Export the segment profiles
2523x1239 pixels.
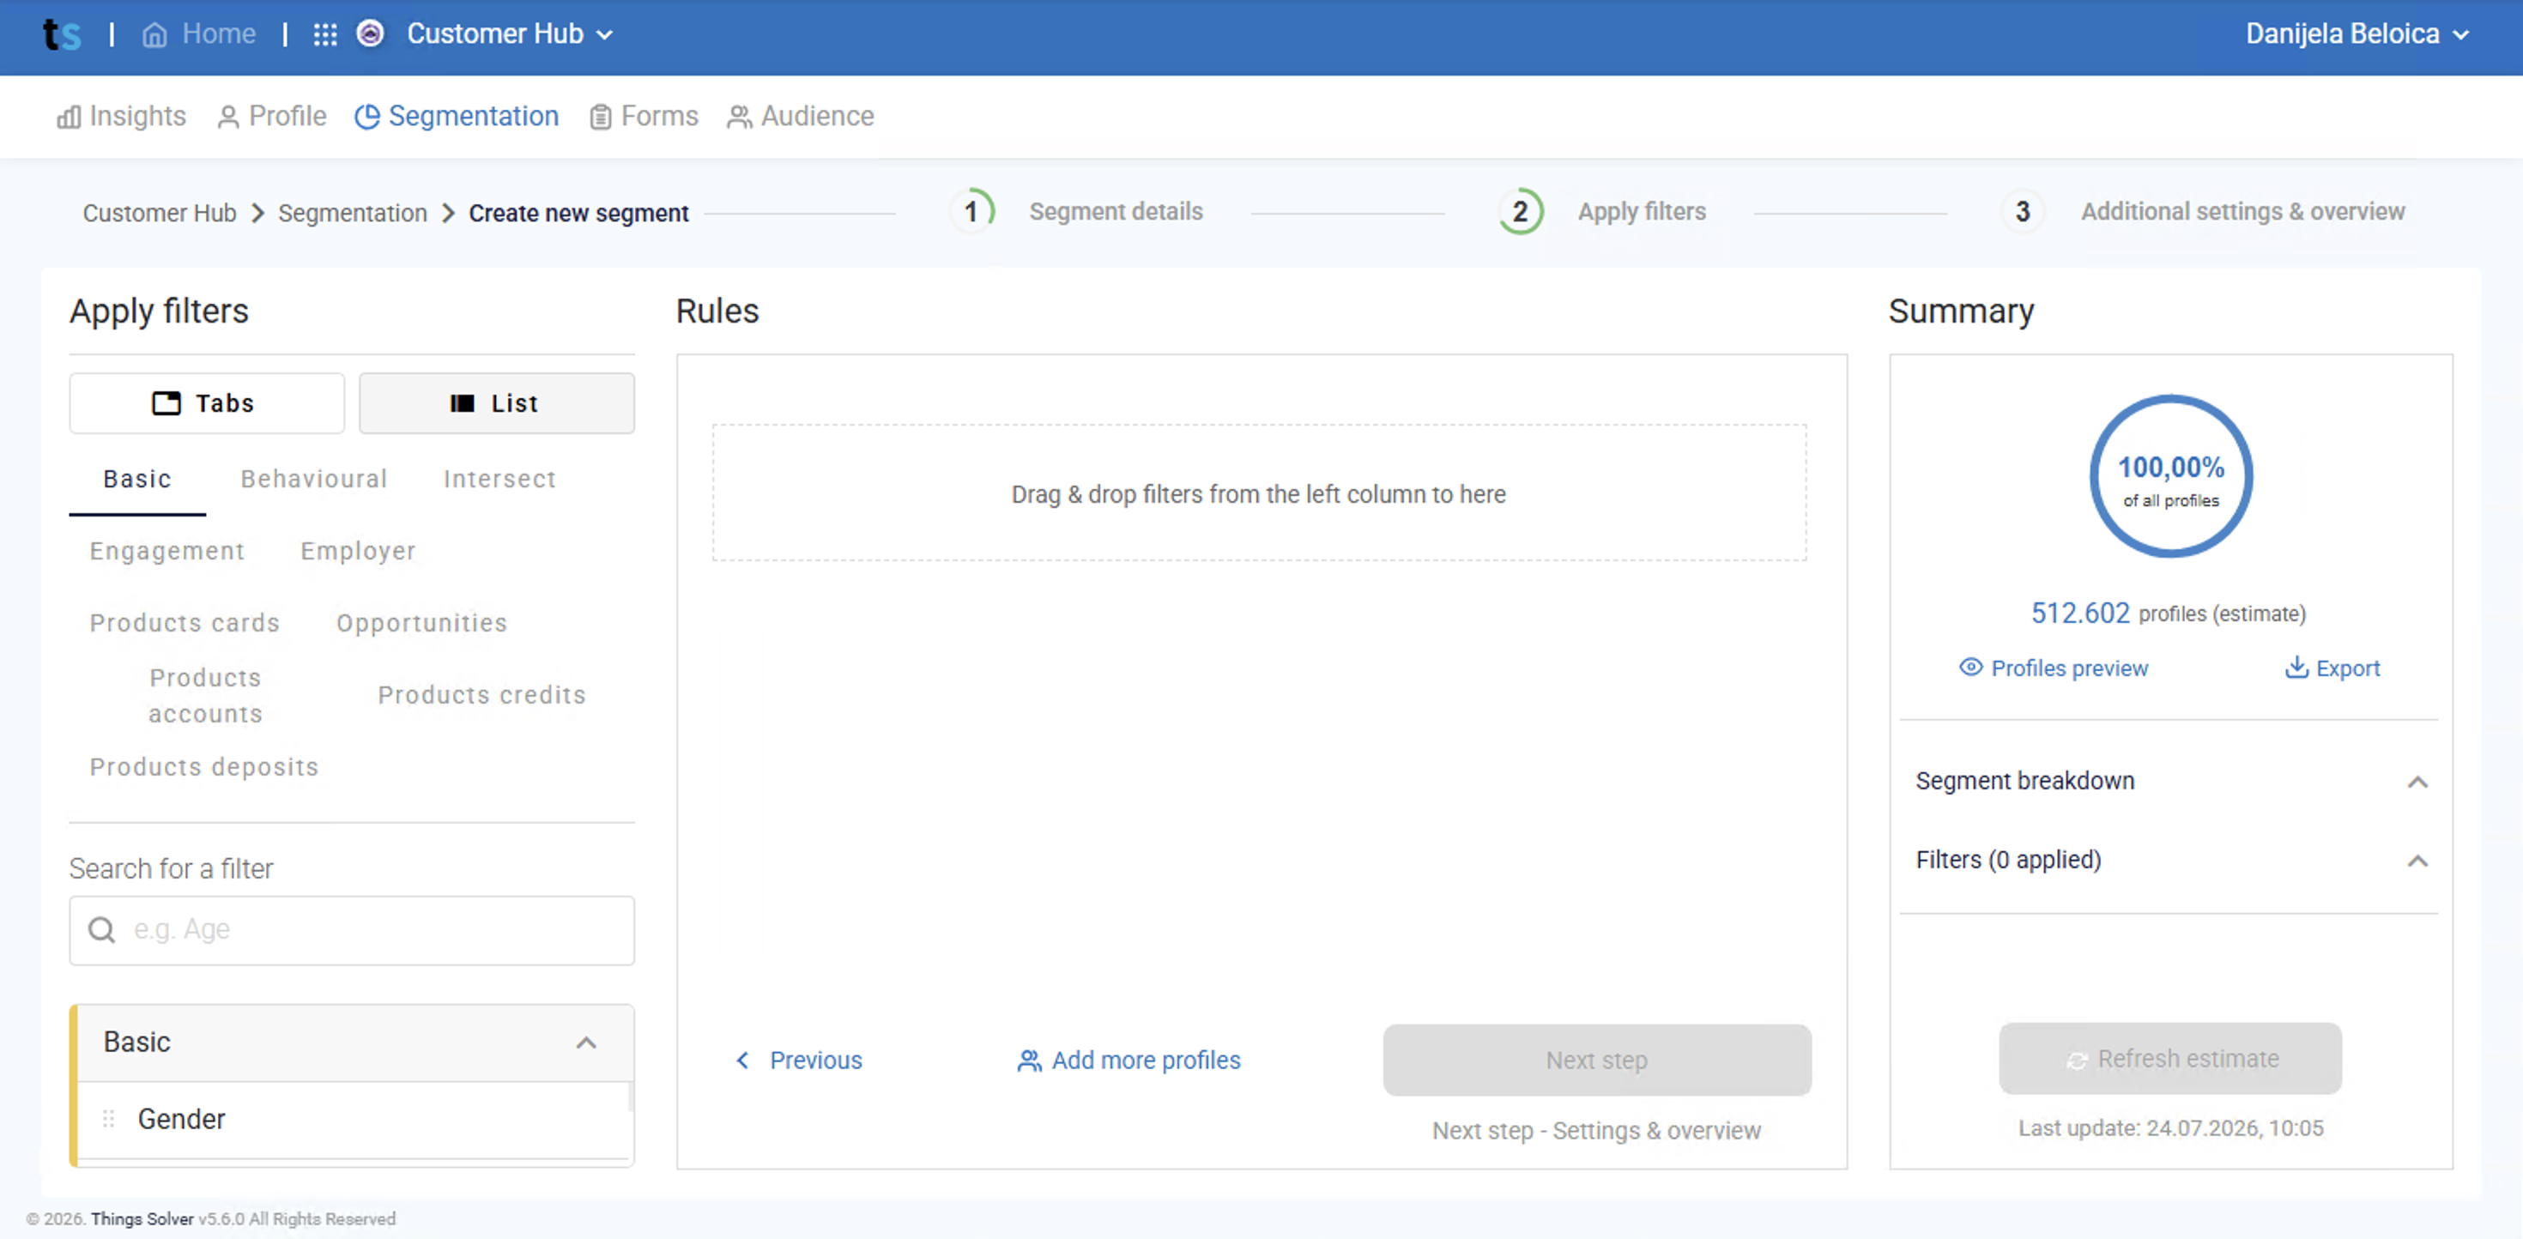[x=2332, y=669]
